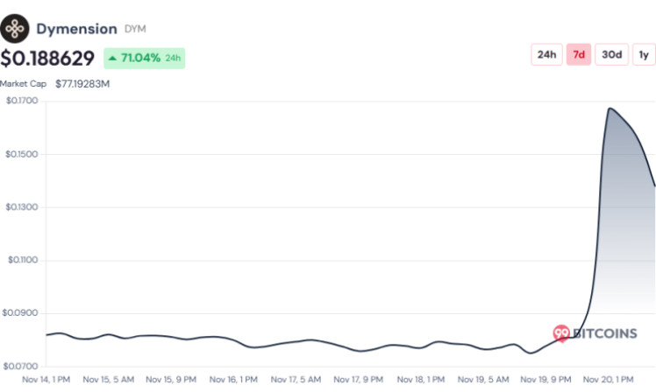The image size is (656, 392).
Task: Click the chart peak near $0.1700
Action: coord(608,108)
